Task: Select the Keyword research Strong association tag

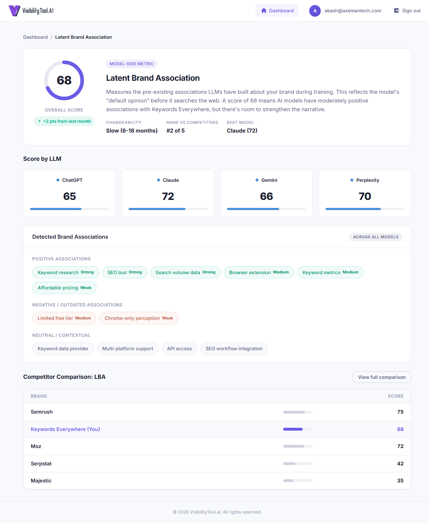Action: (66, 272)
